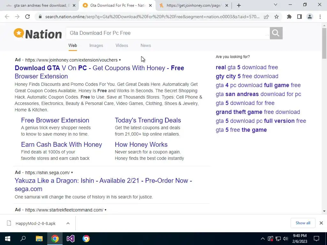
Task: Open Windows Start menu
Action: pyautogui.click(x=8, y=239)
